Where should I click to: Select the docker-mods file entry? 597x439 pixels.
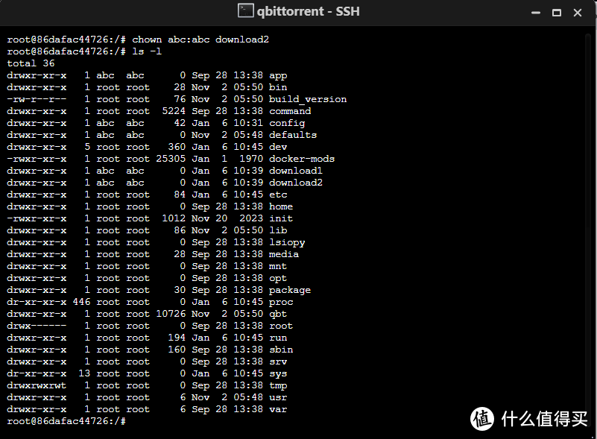point(303,158)
